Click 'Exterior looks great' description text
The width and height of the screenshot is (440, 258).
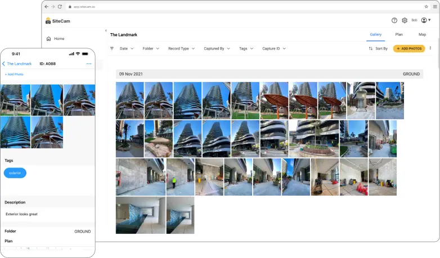(21, 214)
